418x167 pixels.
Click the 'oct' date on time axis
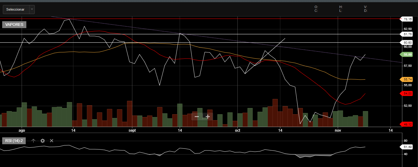click(x=237, y=130)
